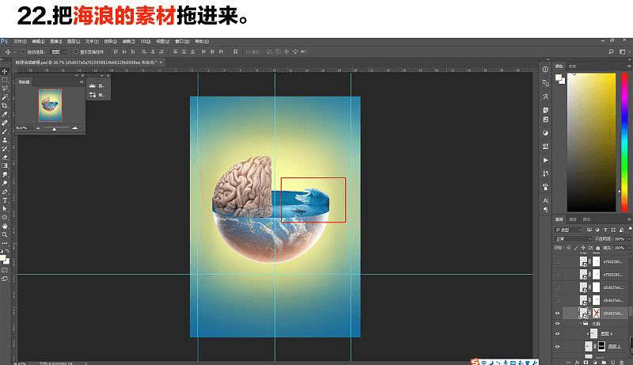Select the Brush tool

[x=5, y=131]
